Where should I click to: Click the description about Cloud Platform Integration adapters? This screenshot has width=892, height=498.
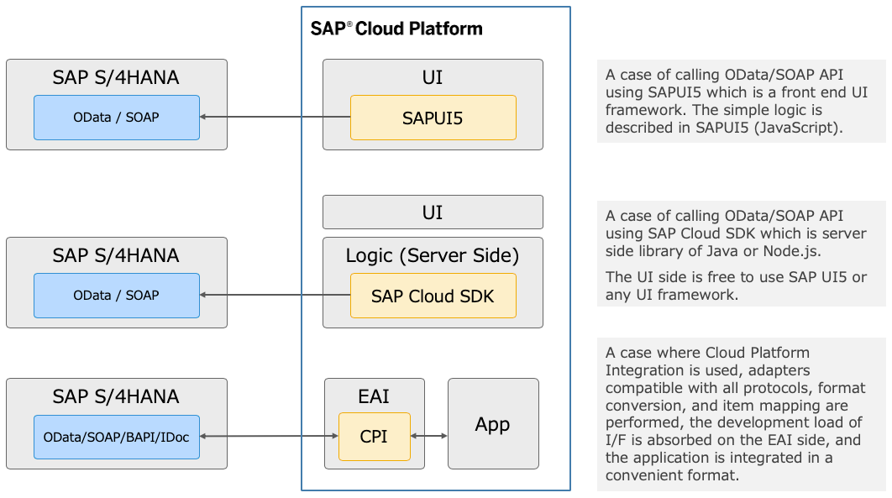(x=742, y=414)
